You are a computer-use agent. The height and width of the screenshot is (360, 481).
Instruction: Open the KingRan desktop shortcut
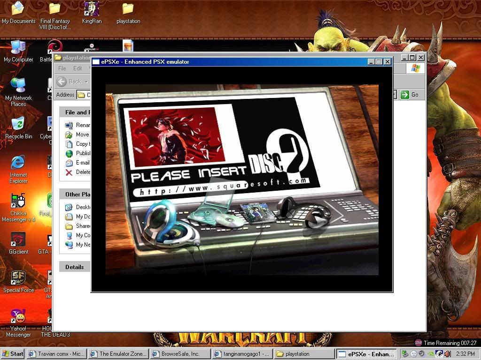(92, 8)
